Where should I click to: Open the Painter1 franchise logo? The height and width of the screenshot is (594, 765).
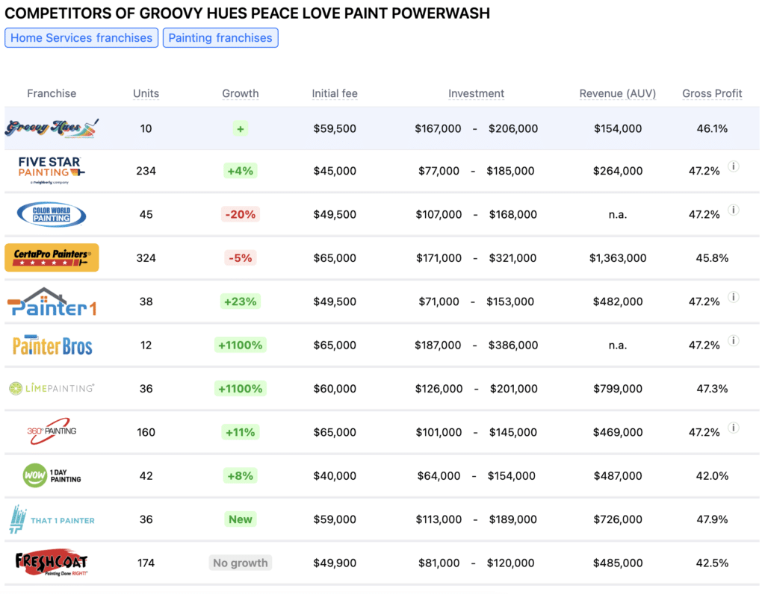tap(52, 301)
